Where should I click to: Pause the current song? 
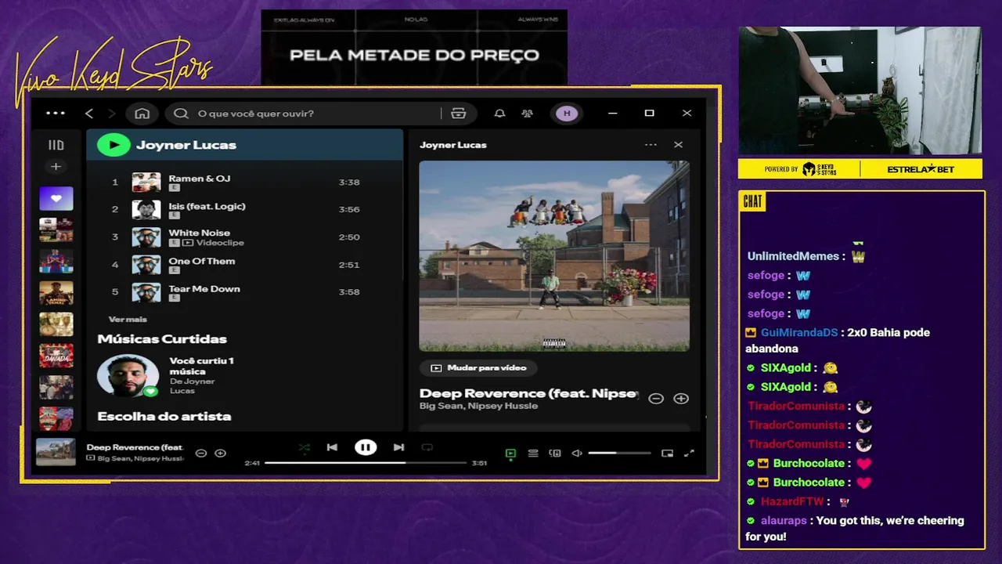point(365,447)
